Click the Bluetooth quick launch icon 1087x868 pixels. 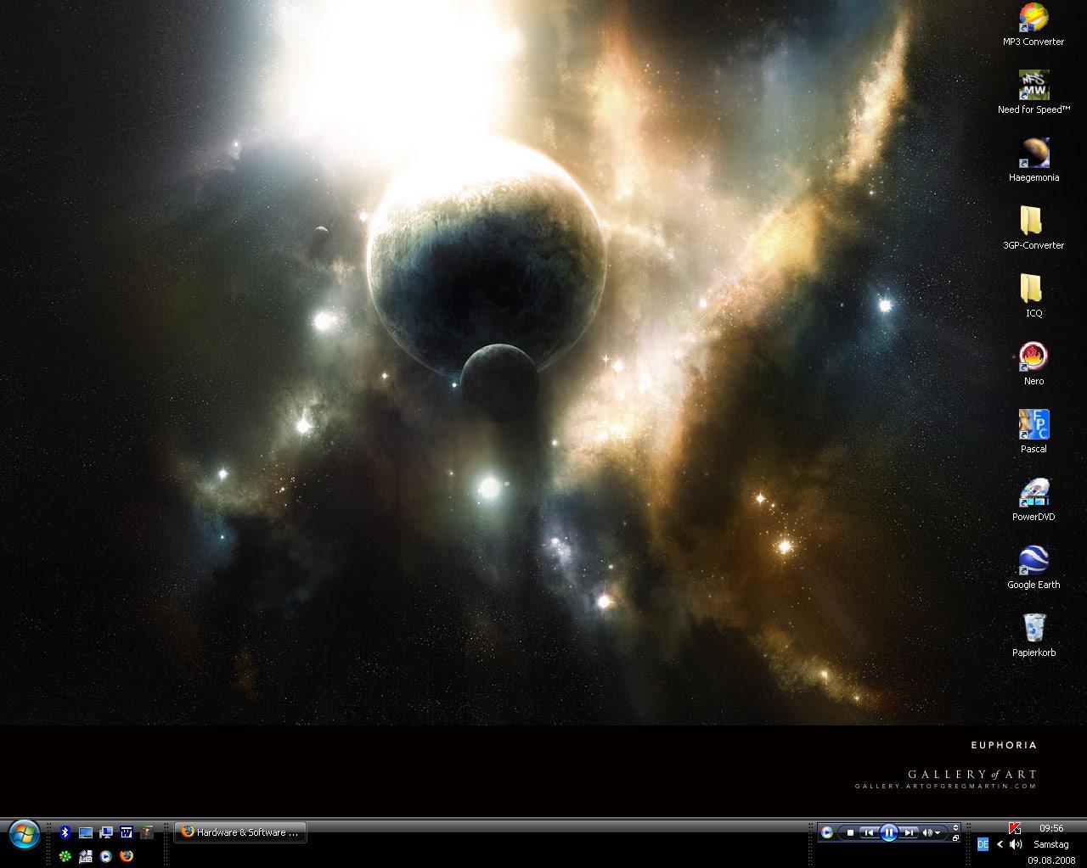pyautogui.click(x=65, y=832)
